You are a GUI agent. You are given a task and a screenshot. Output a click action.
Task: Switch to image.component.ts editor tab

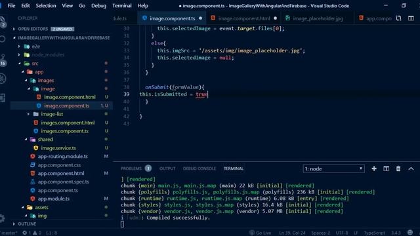tap(172, 18)
